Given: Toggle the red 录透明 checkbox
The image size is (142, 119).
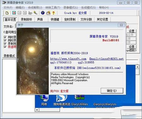Looking at the screenshot, I should coord(5,47).
